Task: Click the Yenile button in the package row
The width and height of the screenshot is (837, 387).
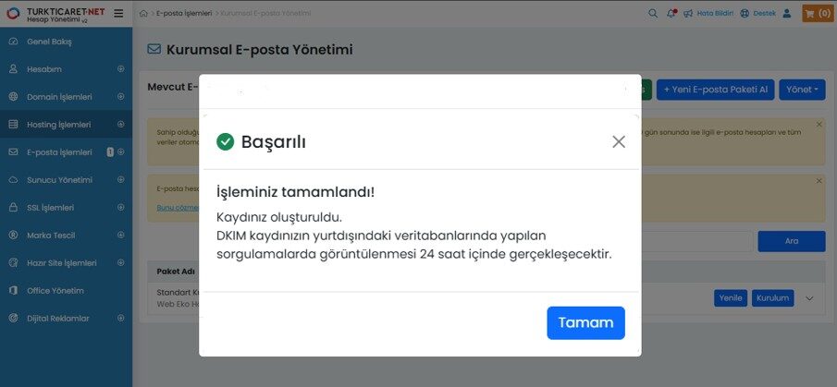Action: pyautogui.click(x=731, y=298)
